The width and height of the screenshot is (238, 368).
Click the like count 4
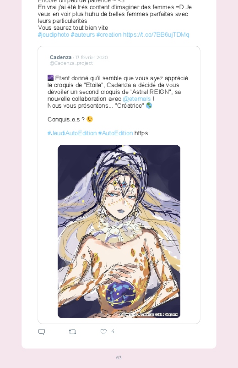(113, 331)
